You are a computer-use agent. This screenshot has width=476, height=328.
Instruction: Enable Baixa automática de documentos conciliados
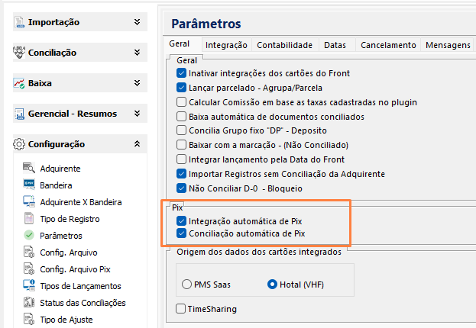(x=181, y=117)
